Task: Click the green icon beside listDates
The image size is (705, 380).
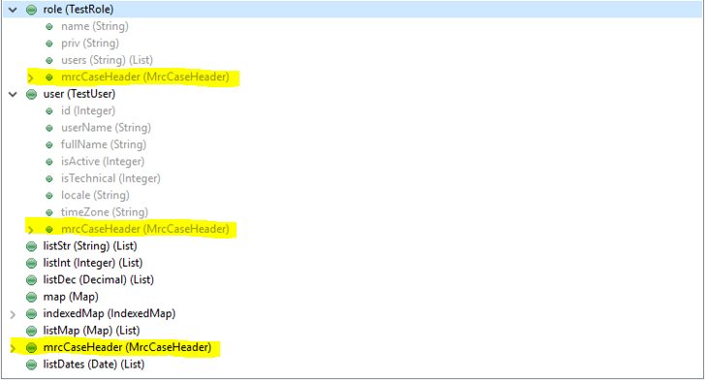Action: pos(31,364)
